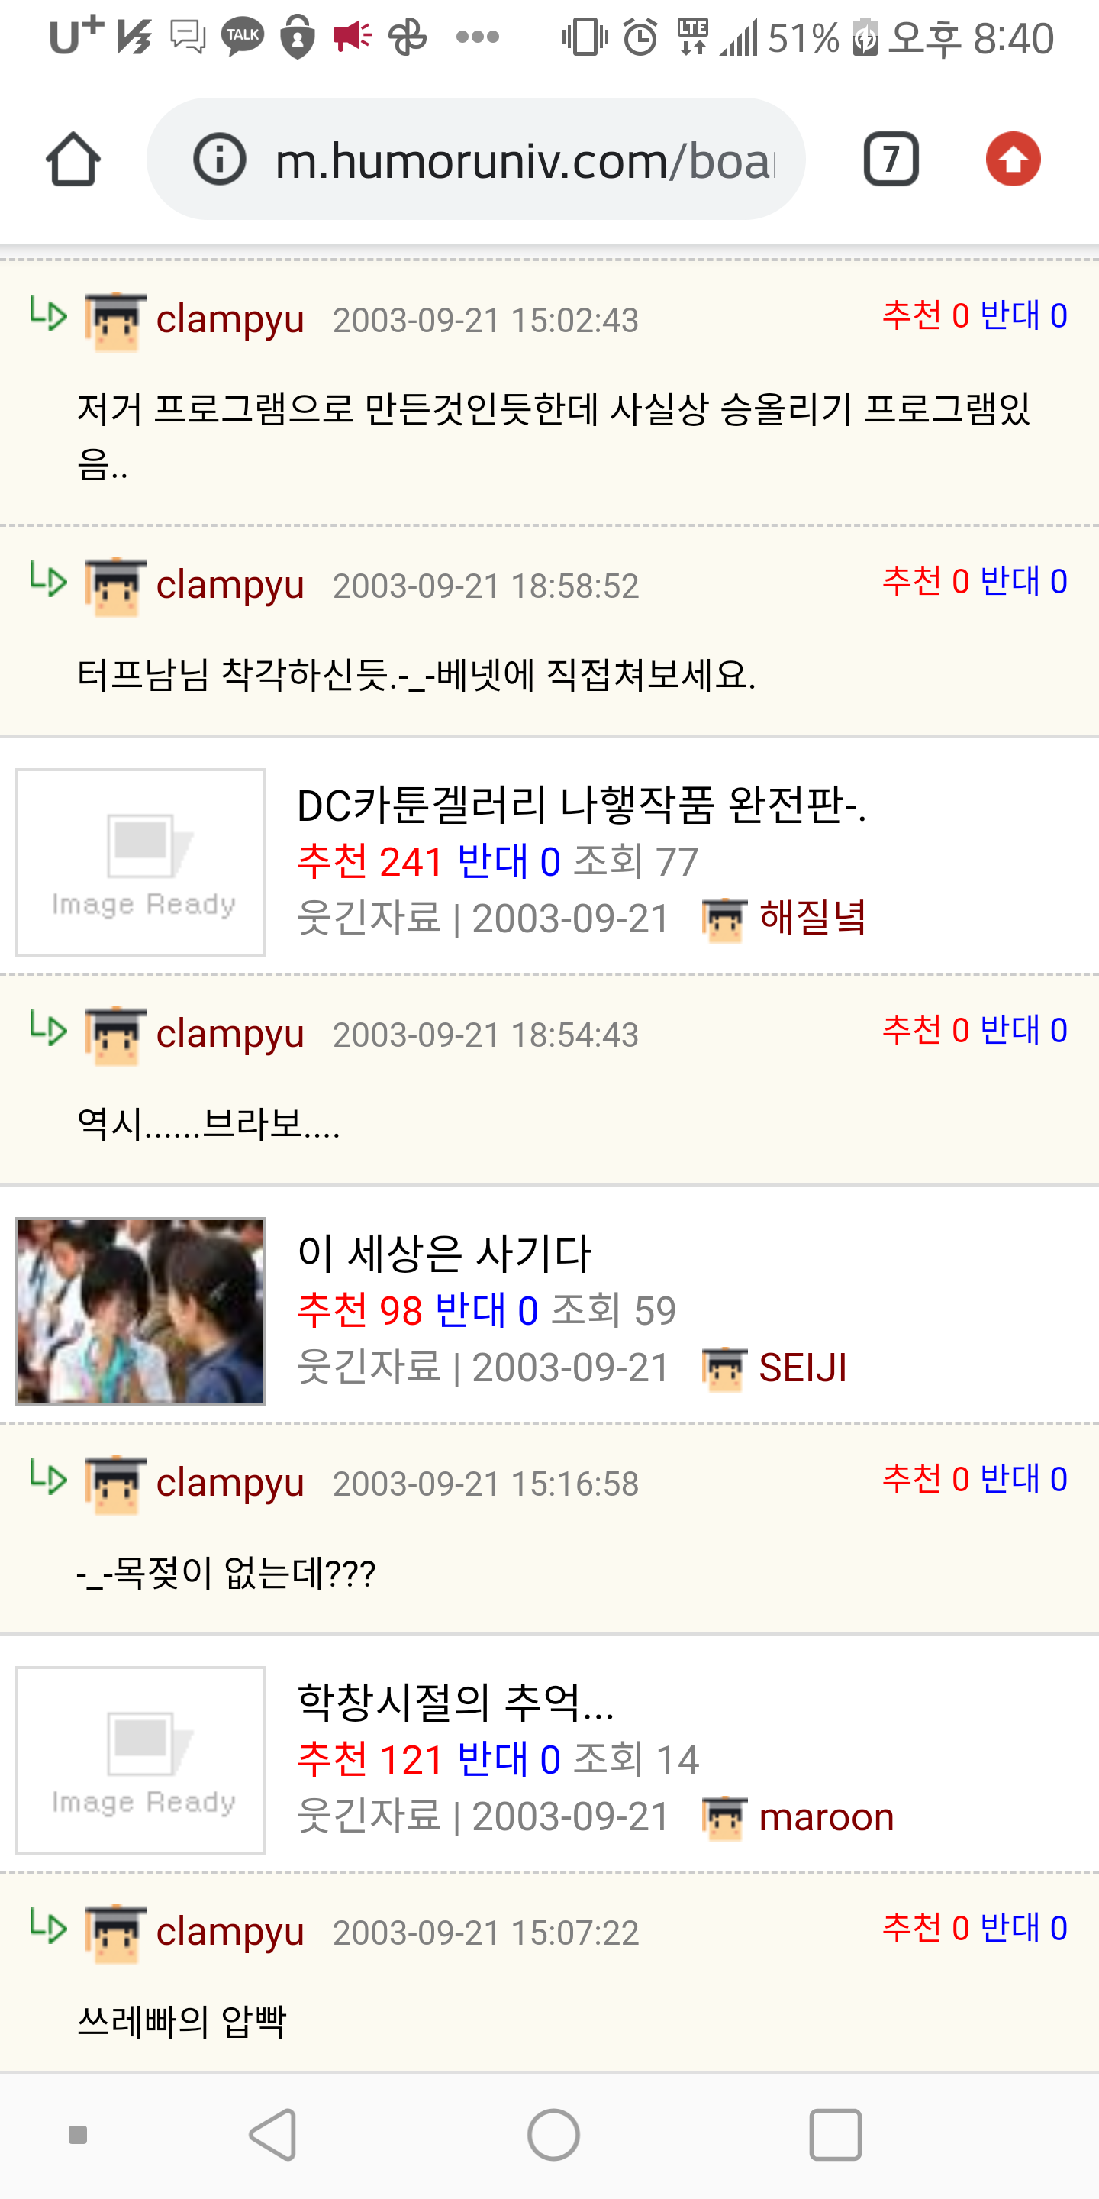Open the post "학창시절의 추억..."
The image size is (1099, 2199).
click(x=456, y=1702)
